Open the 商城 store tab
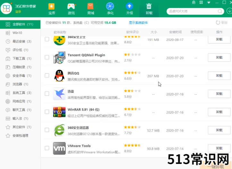232x169 pixels. [x=91, y=9]
